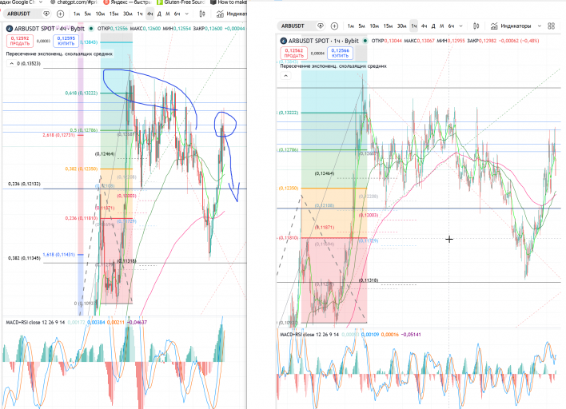
Task: Click MACD+RSI indicator label in right chart
Action: coord(309,335)
